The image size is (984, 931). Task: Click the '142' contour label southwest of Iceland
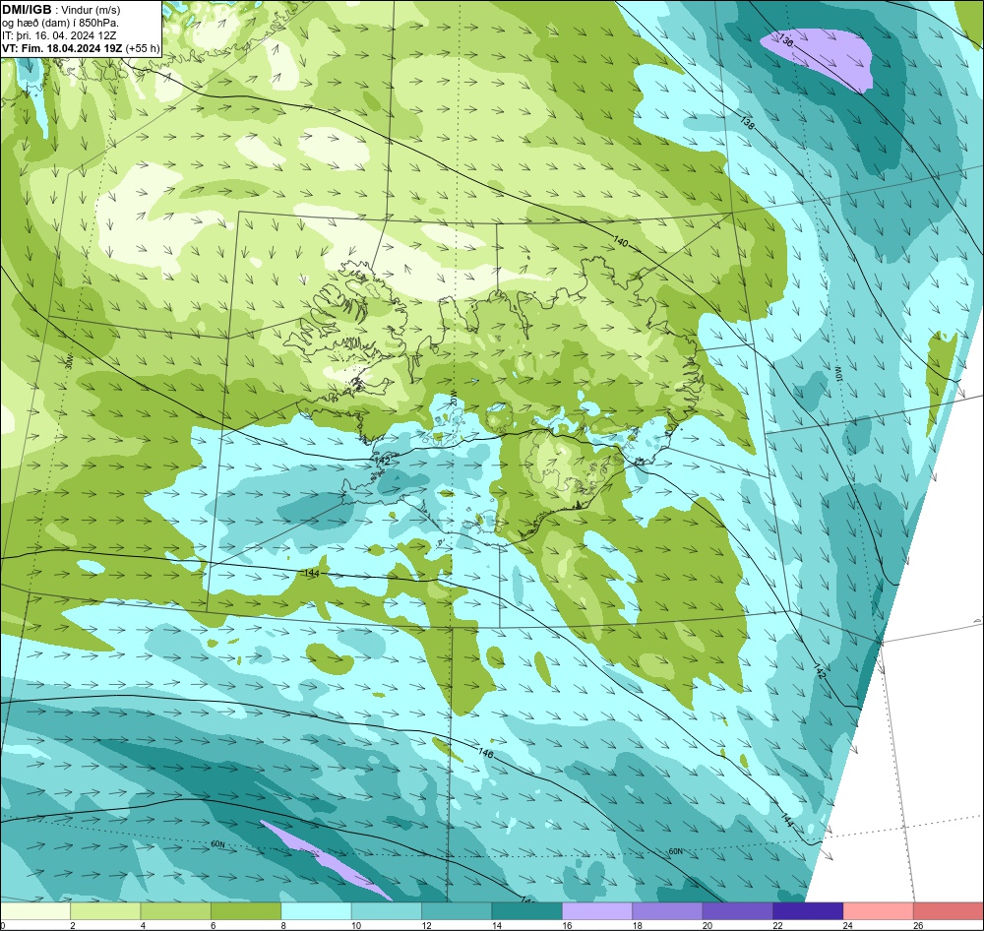(382, 462)
